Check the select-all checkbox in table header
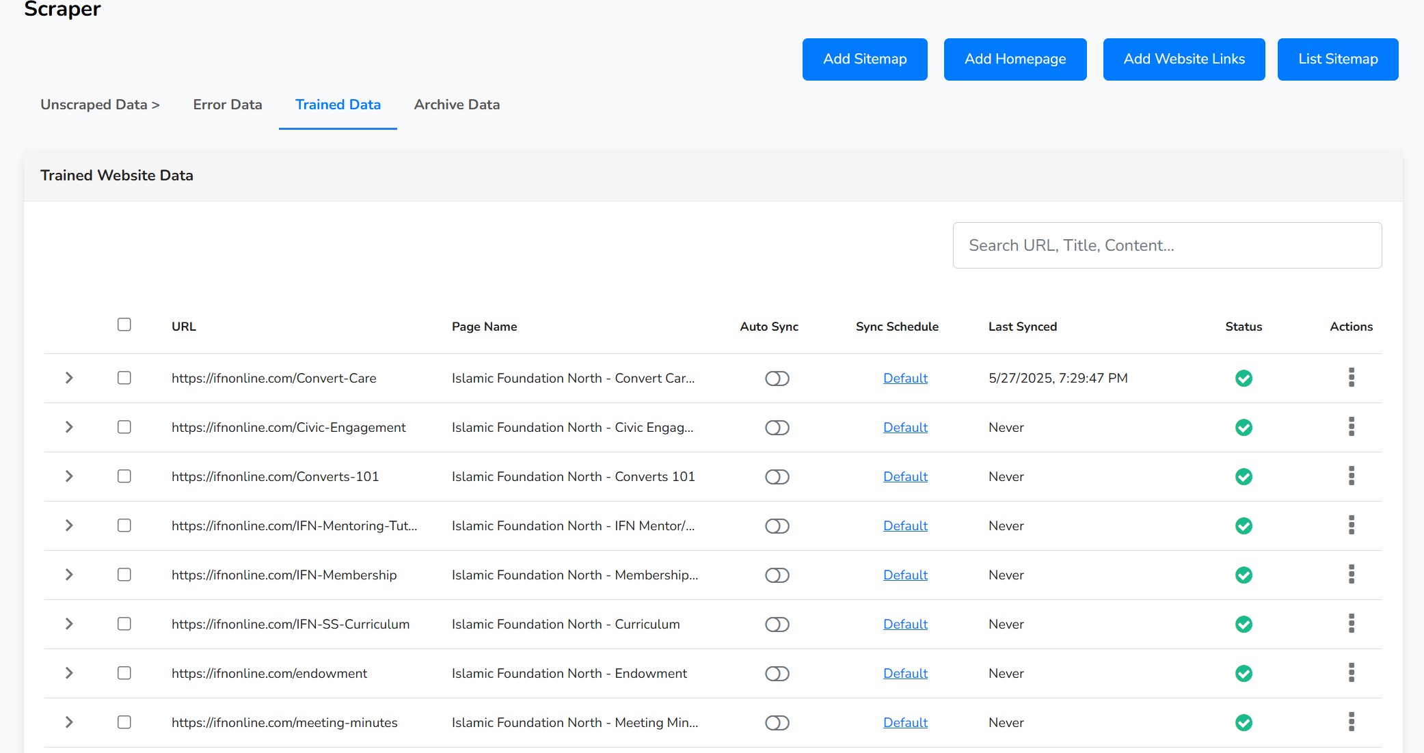 click(124, 325)
